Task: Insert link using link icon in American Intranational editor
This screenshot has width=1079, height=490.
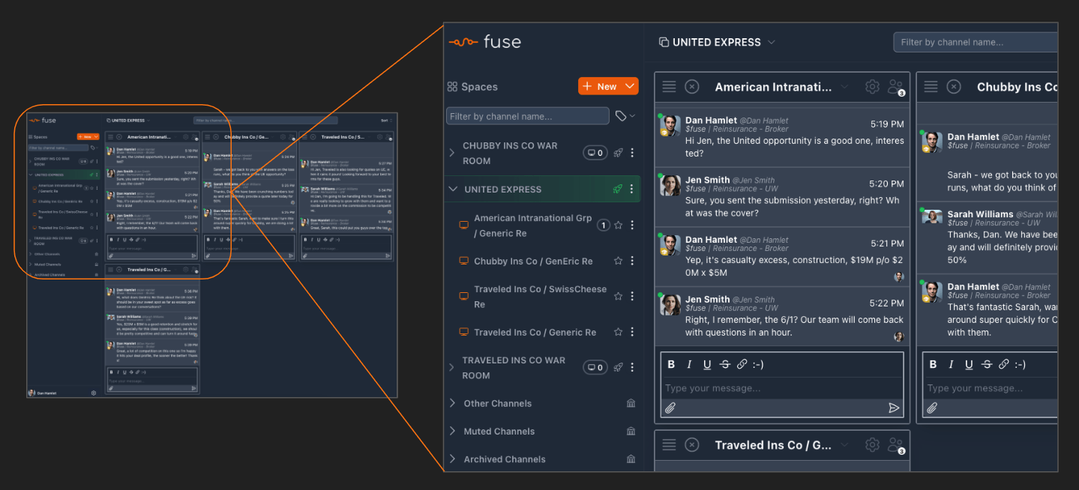Action: pos(742,364)
